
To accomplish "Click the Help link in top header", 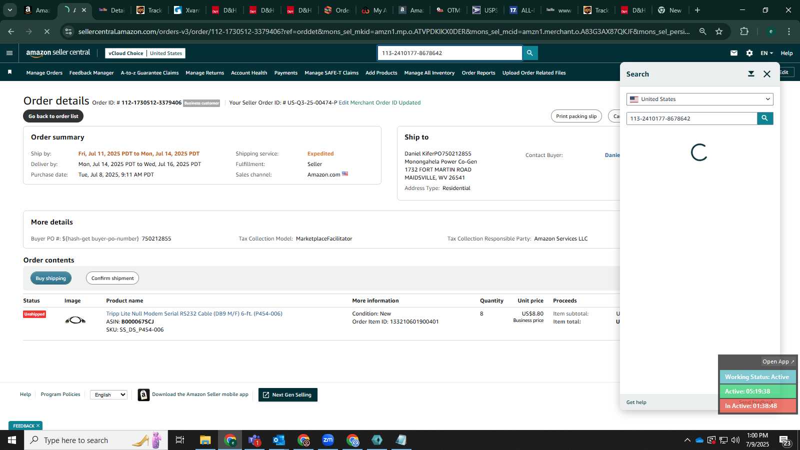I will (x=786, y=53).
